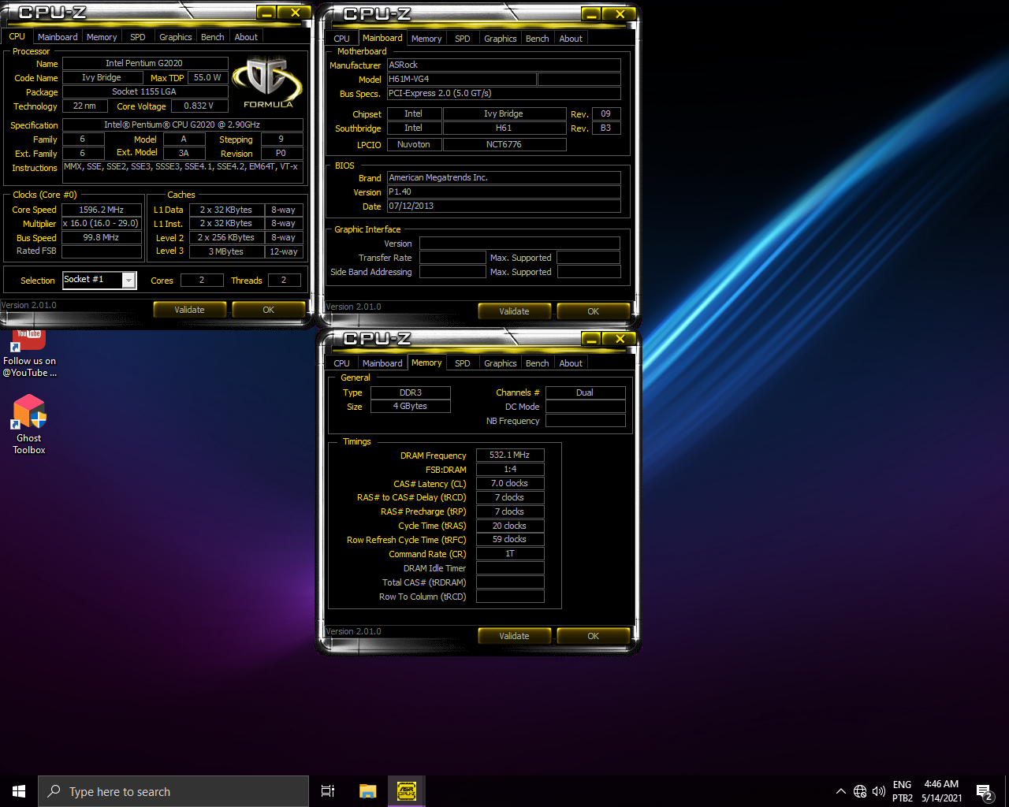Click the memory size 4 GBytes value

pos(410,406)
